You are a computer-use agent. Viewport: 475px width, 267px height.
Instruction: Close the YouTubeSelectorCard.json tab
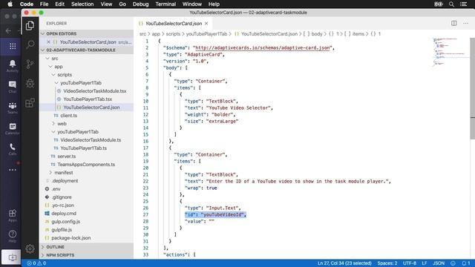click(206, 23)
